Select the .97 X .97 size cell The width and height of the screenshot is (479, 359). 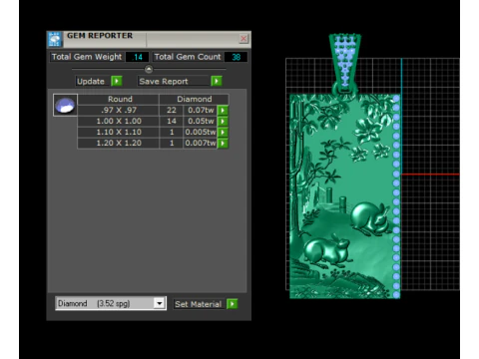[119, 110]
